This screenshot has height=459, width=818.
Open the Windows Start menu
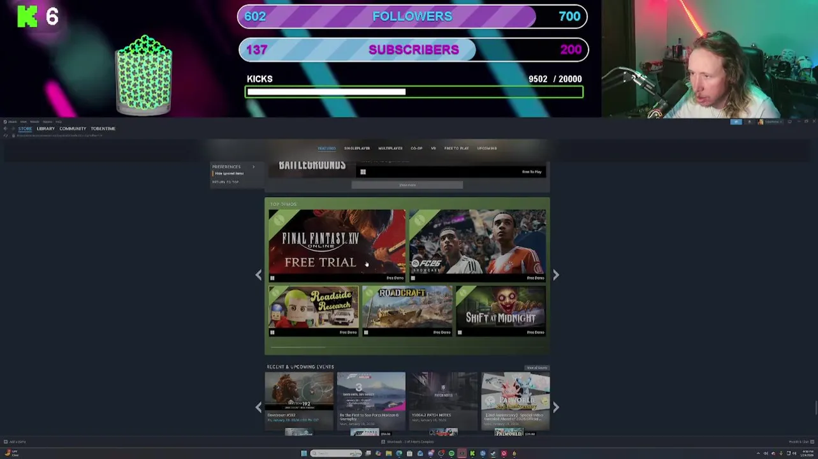[x=304, y=453]
